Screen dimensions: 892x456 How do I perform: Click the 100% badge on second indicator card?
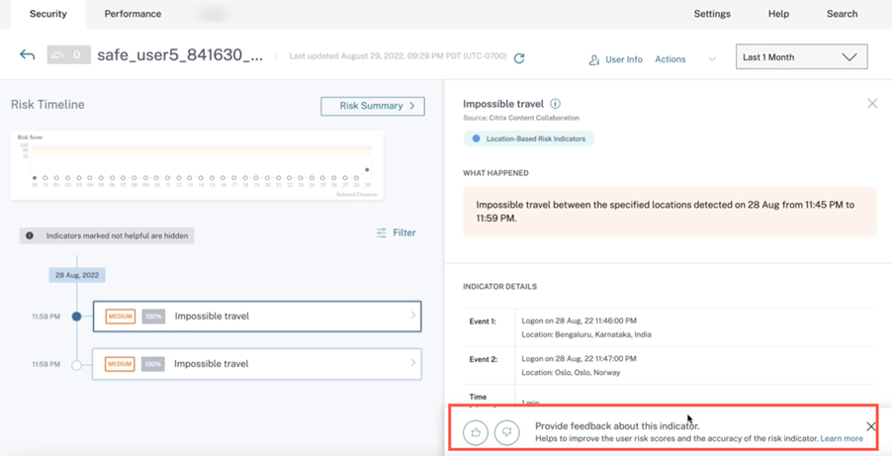[x=152, y=363]
